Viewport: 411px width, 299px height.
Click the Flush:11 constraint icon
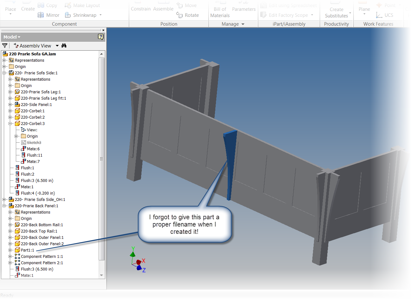coord(23,155)
